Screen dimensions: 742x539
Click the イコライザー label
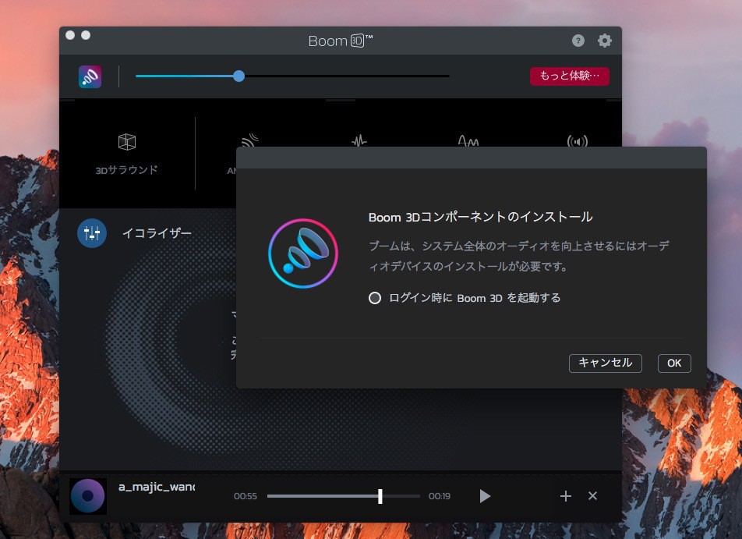coord(157,233)
